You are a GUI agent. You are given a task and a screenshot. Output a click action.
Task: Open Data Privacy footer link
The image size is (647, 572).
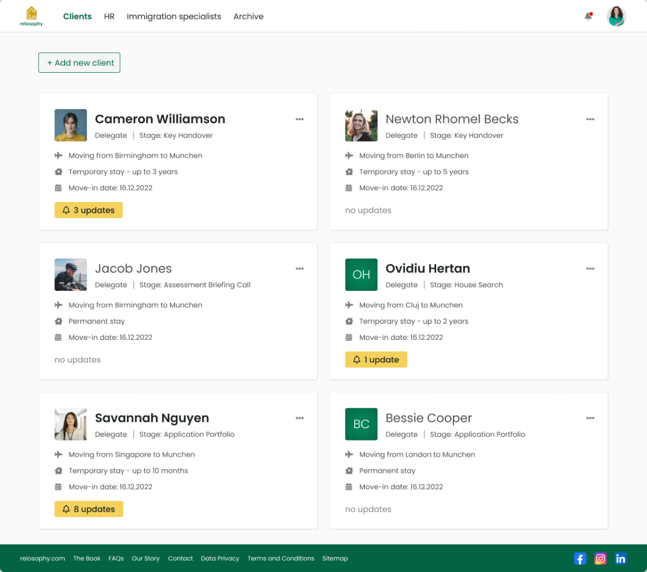[220, 559]
